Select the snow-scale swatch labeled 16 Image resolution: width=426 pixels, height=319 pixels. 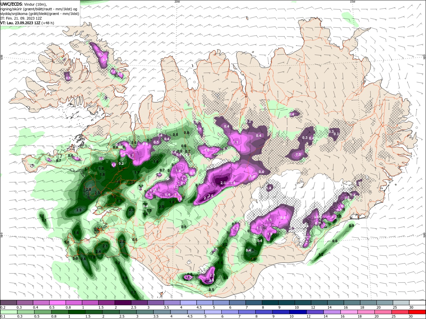(x=352, y=302)
